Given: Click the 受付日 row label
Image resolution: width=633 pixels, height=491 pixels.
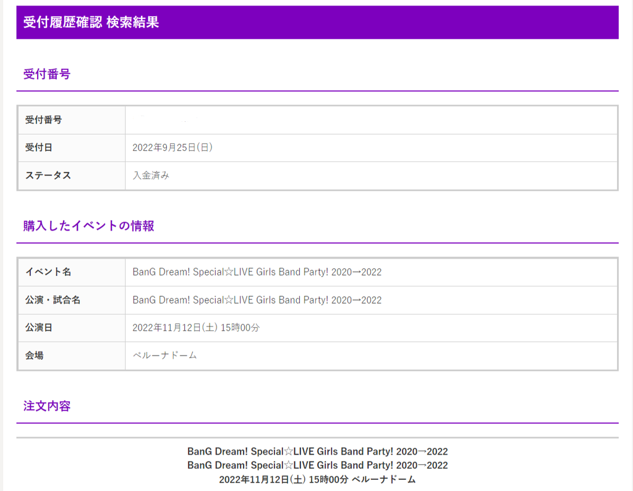Looking at the screenshot, I should [39, 148].
